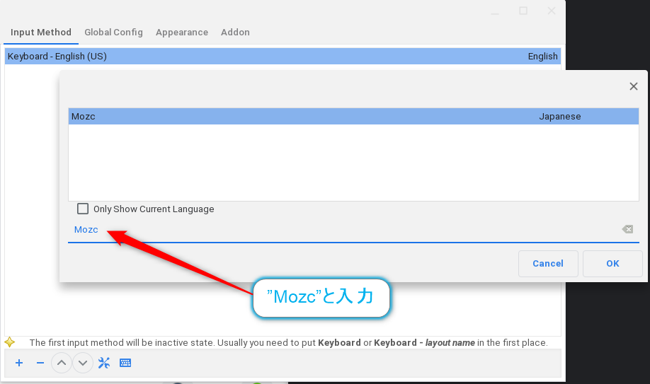
Task: Add a new input method with plus icon
Action: click(19, 363)
